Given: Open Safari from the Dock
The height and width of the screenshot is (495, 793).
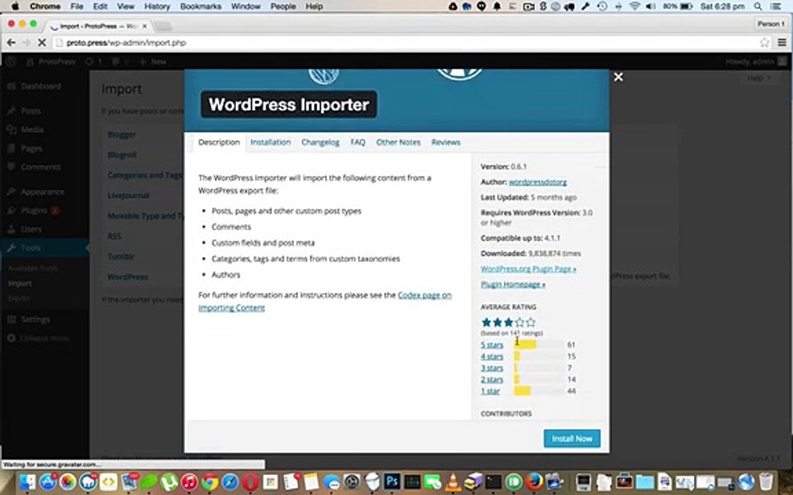Looking at the screenshot, I should (x=230, y=481).
